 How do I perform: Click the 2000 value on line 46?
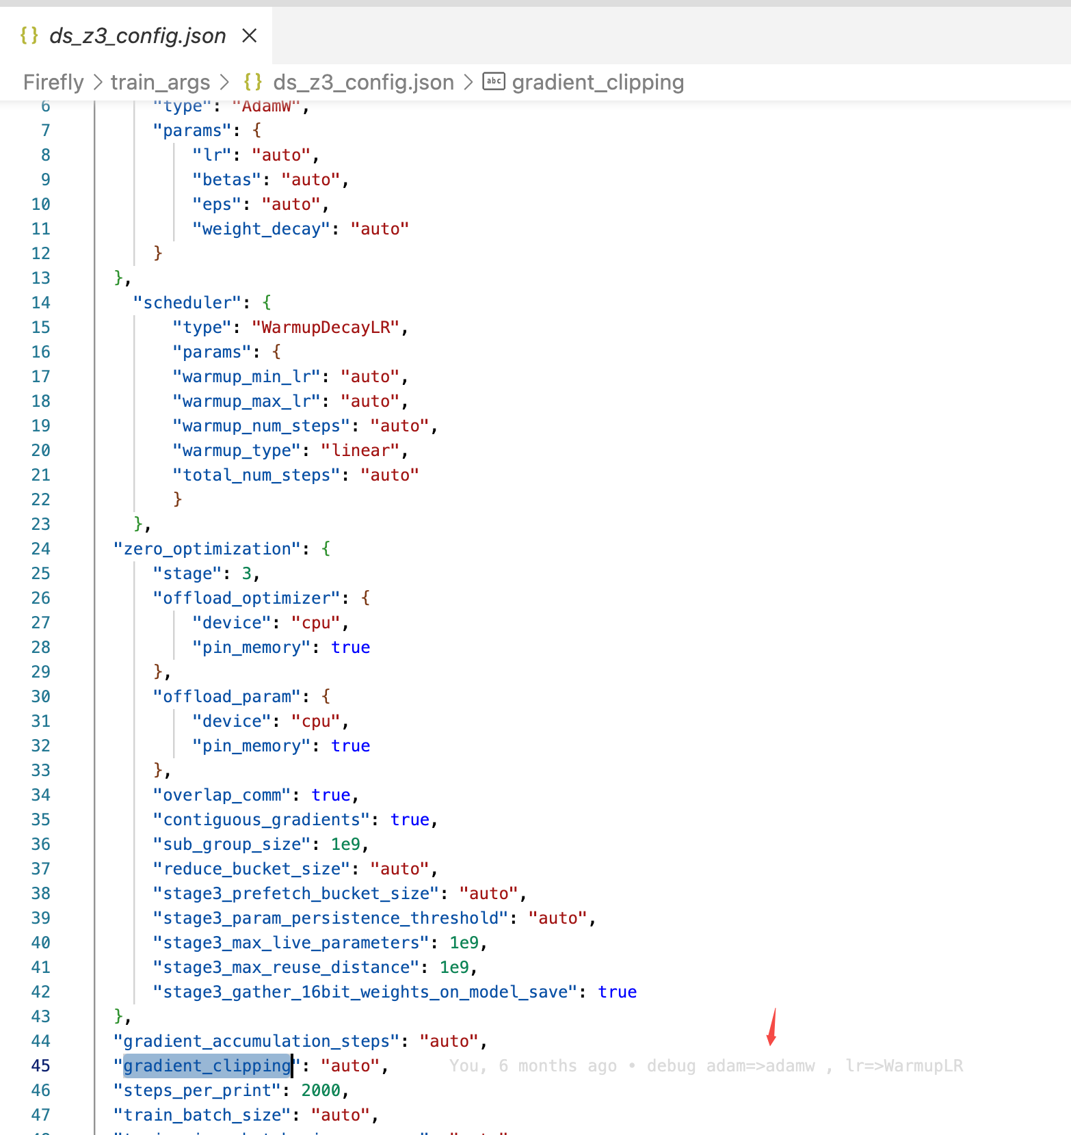click(321, 1090)
